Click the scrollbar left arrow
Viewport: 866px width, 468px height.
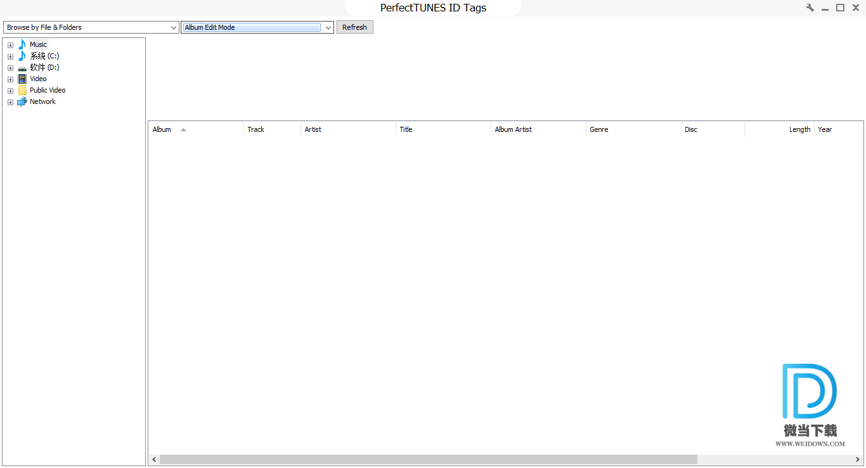(x=153, y=459)
